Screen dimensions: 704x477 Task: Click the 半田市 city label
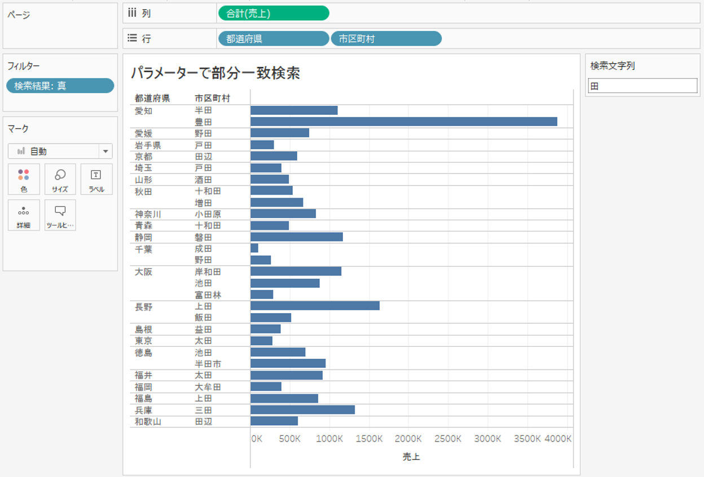208,364
